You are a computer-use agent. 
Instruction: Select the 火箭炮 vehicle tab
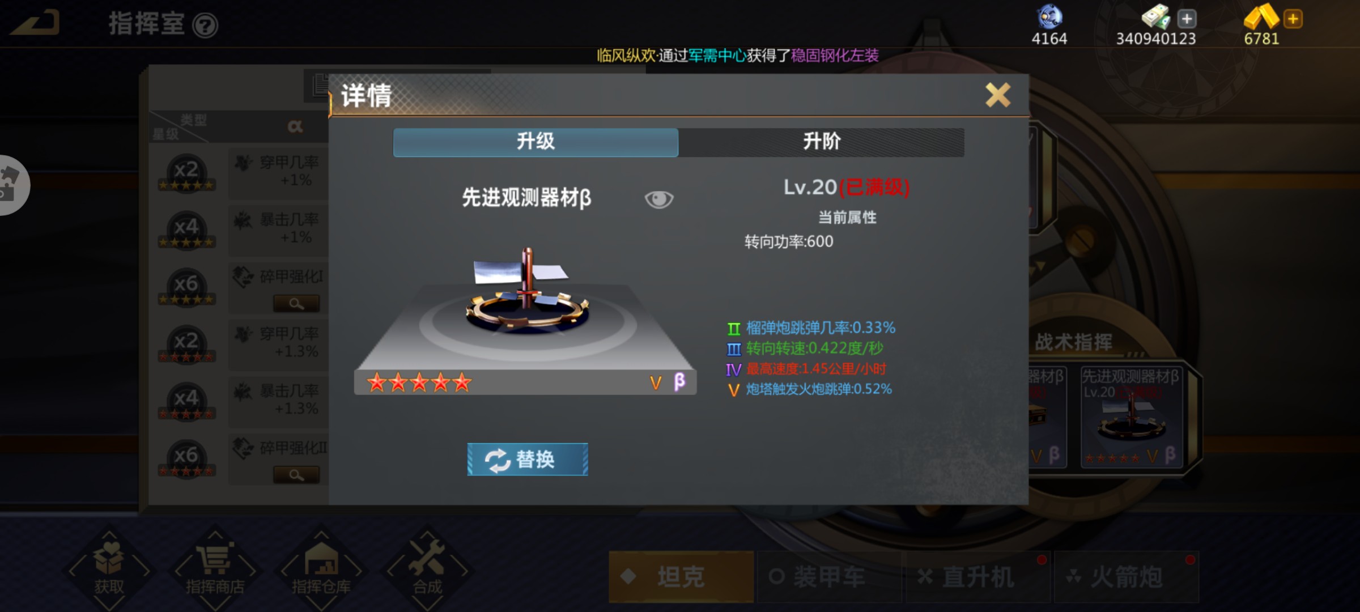click(x=1126, y=576)
